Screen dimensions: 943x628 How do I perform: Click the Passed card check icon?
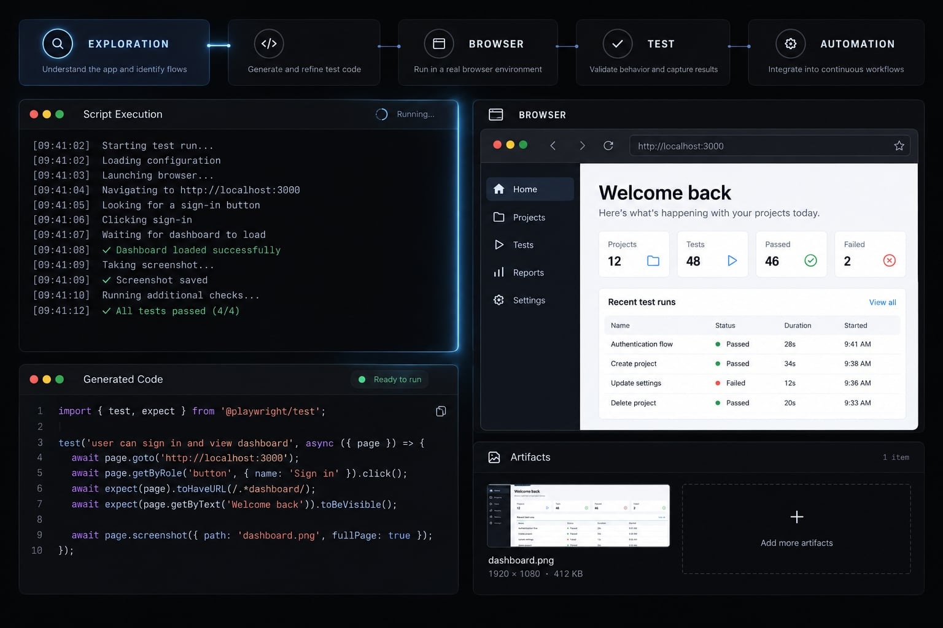point(810,261)
